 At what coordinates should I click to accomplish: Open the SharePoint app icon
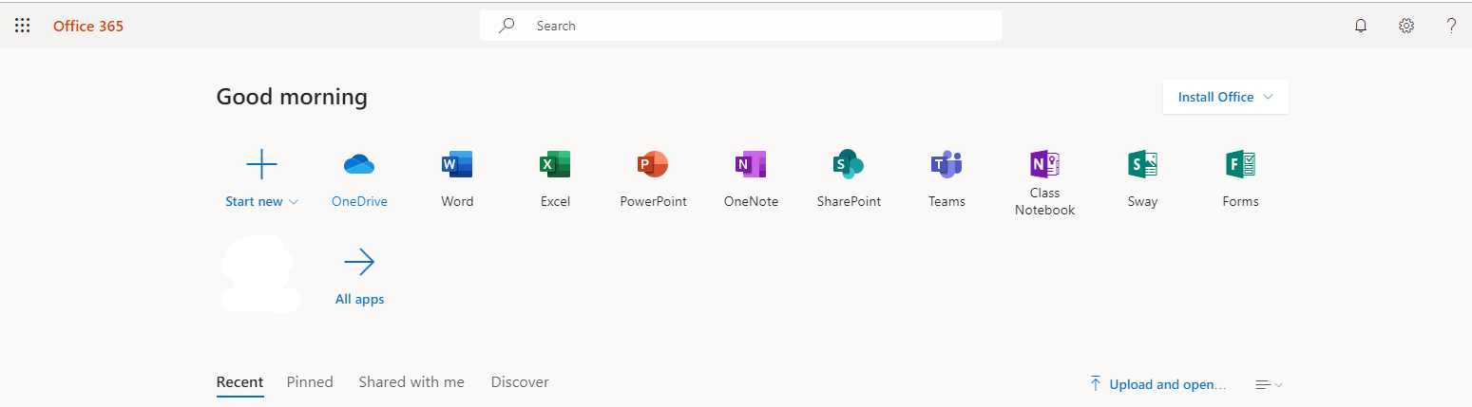click(x=849, y=165)
